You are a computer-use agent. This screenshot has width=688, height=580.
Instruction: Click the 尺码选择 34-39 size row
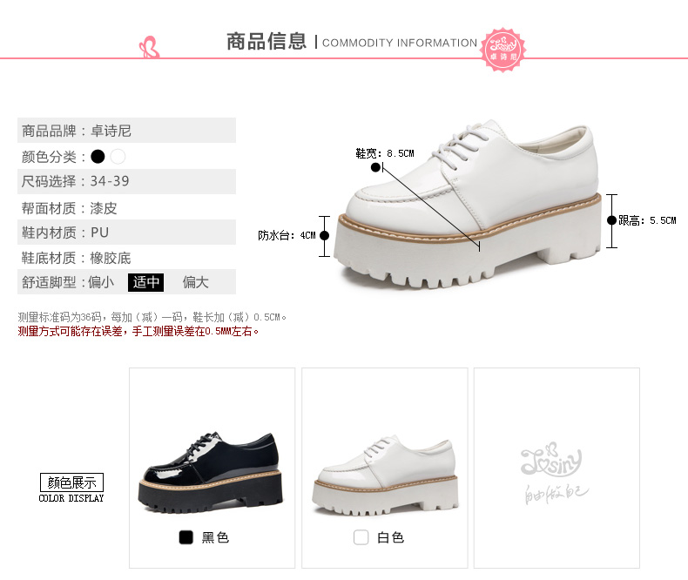pyautogui.click(x=126, y=181)
